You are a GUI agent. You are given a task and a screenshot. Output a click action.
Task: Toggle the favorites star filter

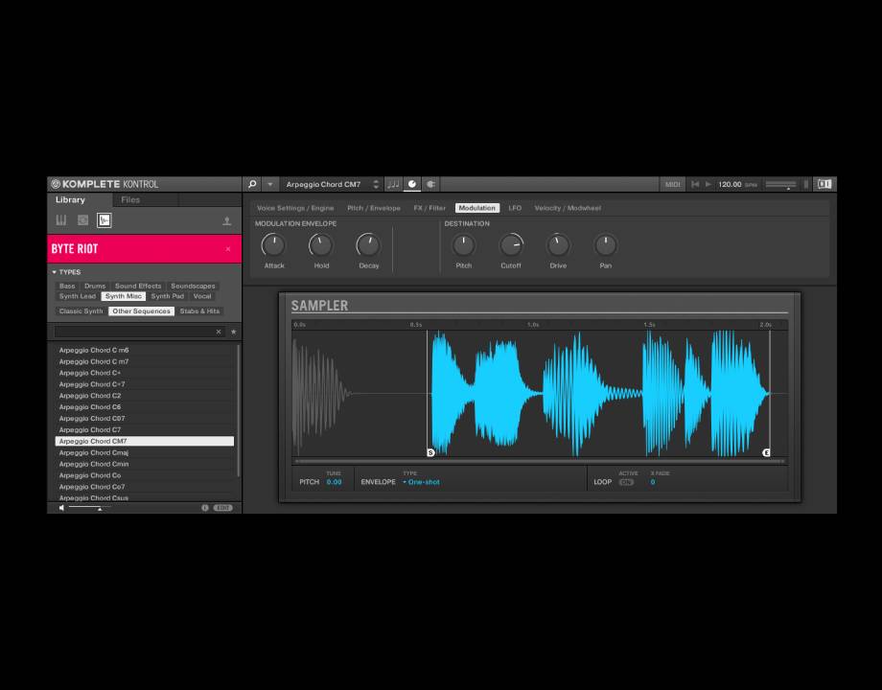[x=233, y=332]
